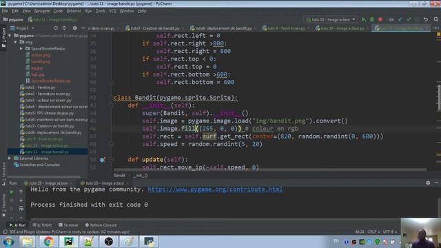Click the Run panel up arrow

click(x=21, y=192)
